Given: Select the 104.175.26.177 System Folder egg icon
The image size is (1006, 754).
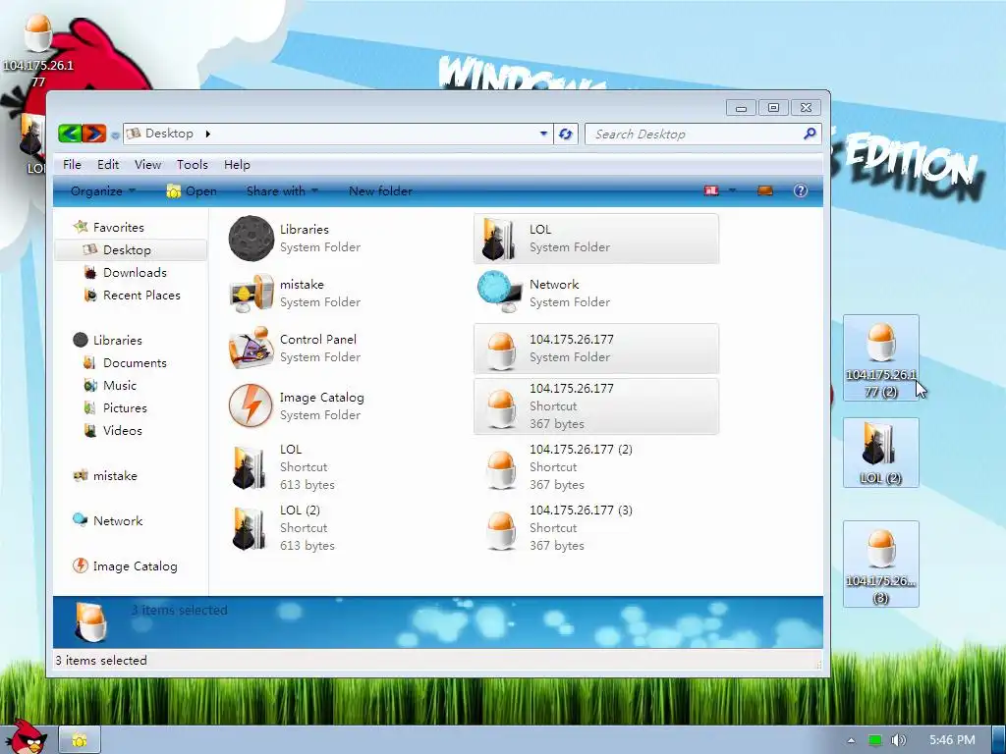Looking at the screenshot, I should [501, 350].
